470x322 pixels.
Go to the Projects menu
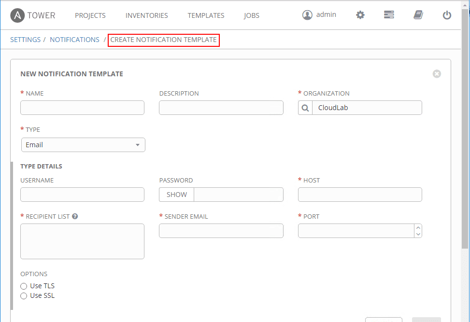(90, 15)
